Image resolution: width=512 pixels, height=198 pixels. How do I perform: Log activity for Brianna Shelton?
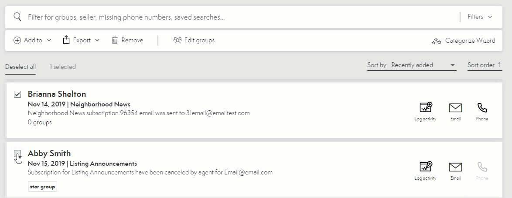(426, 111)
